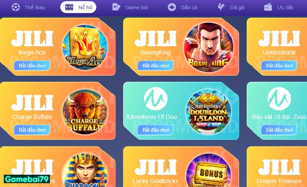Click Bắt đầu chơi under BoxingKing
The height and width of the screenshot is (187, 307).
156,65
